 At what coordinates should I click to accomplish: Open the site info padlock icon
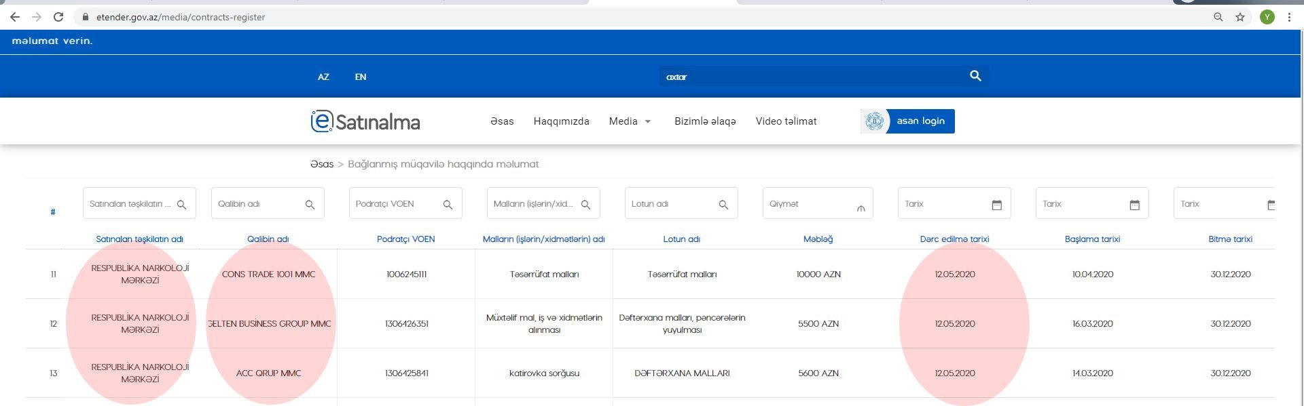[x=86, y=17]
